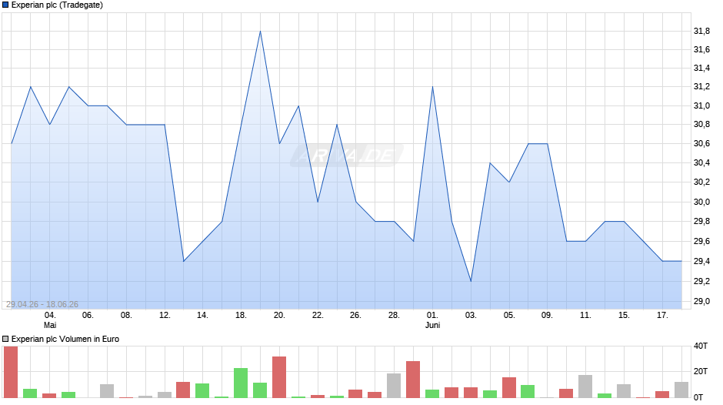Viewport: 723px width, 405px height.
Task: Select the 'Experian plc Volumen in Euro' label
Action: click(65, 339)
